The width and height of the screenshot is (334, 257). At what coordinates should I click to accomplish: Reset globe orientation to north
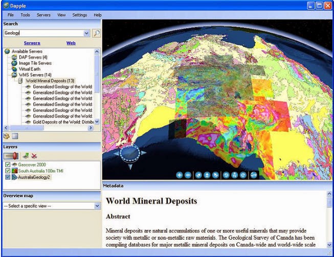(235, 175)
